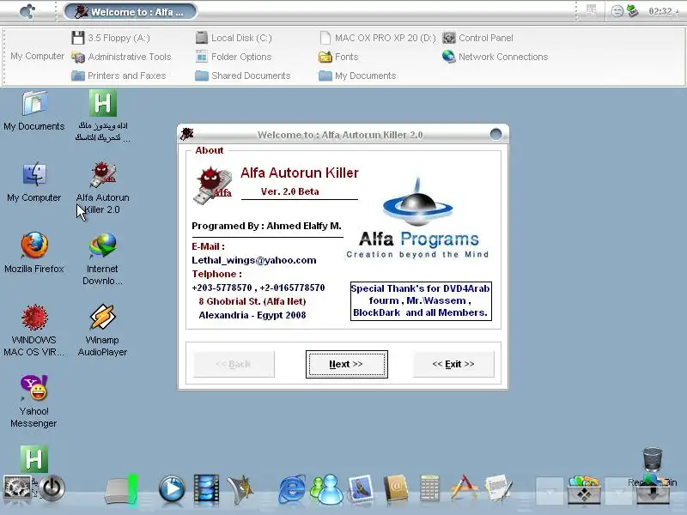
Task: Open Fonts folder in toolbar
Action: tap(338, 57)
